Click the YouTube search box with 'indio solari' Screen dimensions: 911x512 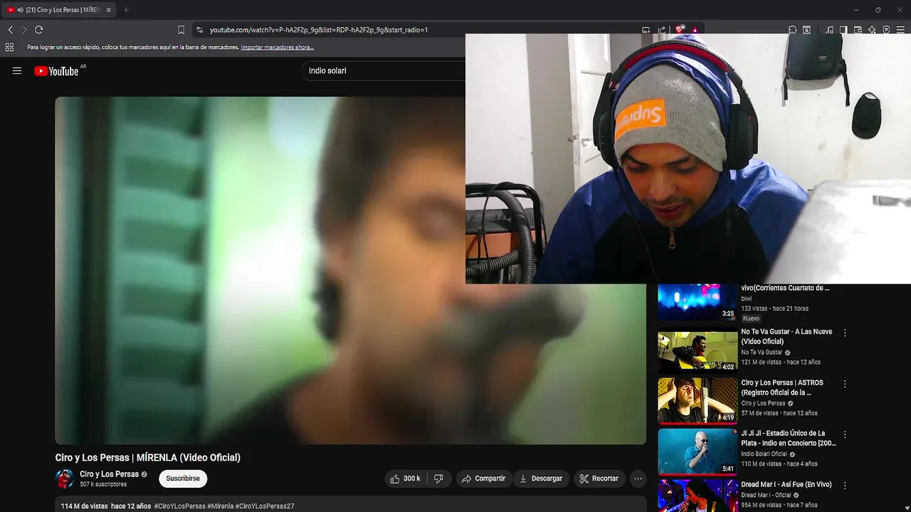(384, 71)
